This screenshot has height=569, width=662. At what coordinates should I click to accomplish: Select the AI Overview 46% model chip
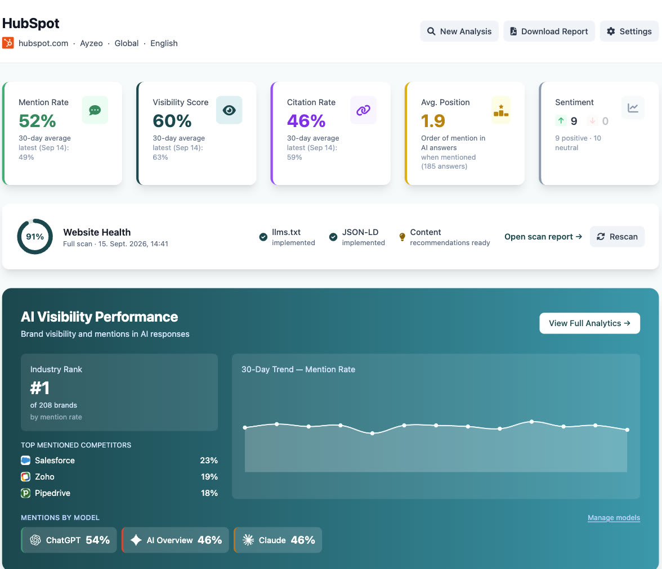click(x=175, y=540)
